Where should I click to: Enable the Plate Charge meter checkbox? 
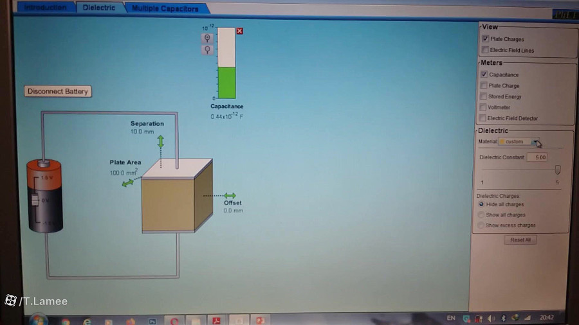click(x=483, y=85)
